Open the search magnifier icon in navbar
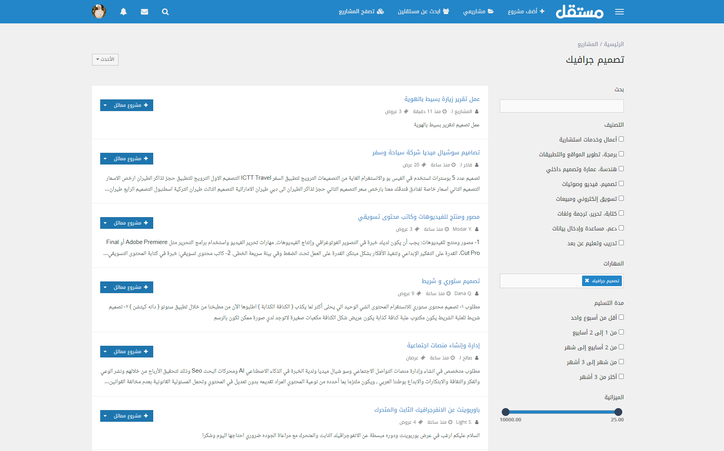This screenshot has height=451, width=724. pyautogui.click(x=165, y=12)
